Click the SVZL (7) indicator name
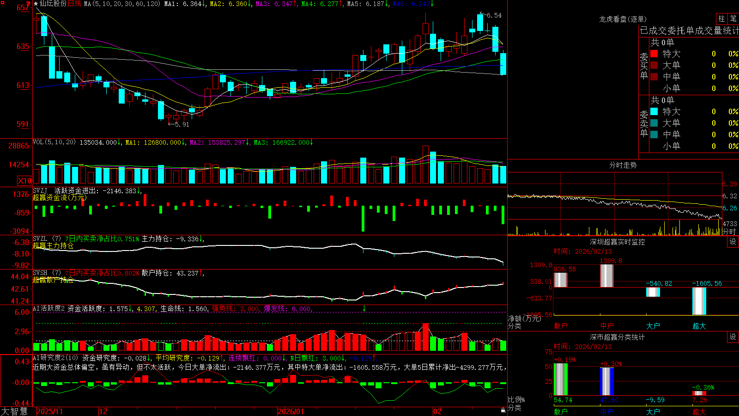The image size is (739, 416). pos(47,239)
